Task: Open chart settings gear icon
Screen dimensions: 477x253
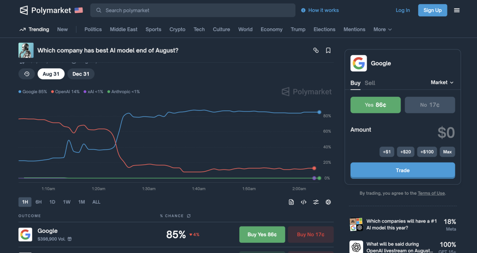Action: (x=328, y=202)
